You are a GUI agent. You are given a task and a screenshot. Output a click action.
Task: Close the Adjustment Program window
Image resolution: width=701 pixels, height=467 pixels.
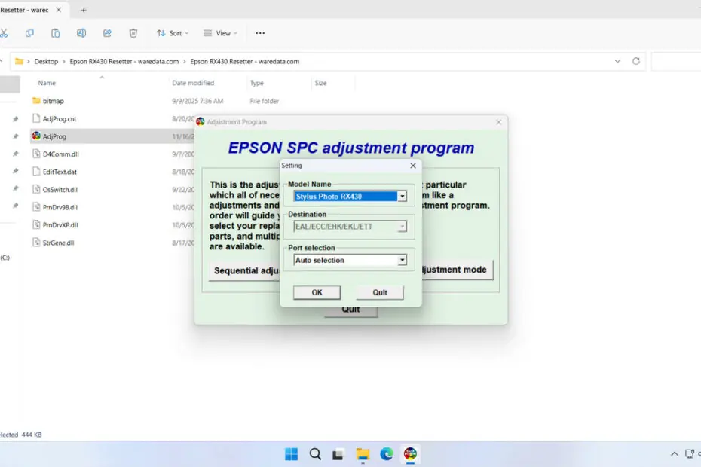498,122
